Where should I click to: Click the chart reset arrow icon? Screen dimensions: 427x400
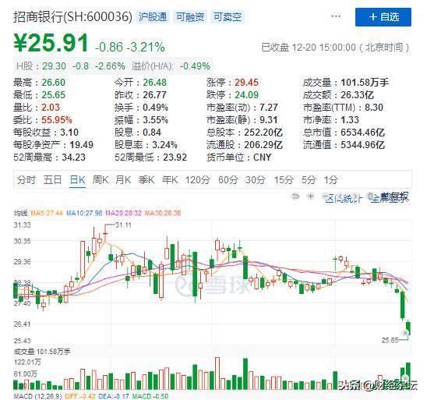[x=295, y=196]
